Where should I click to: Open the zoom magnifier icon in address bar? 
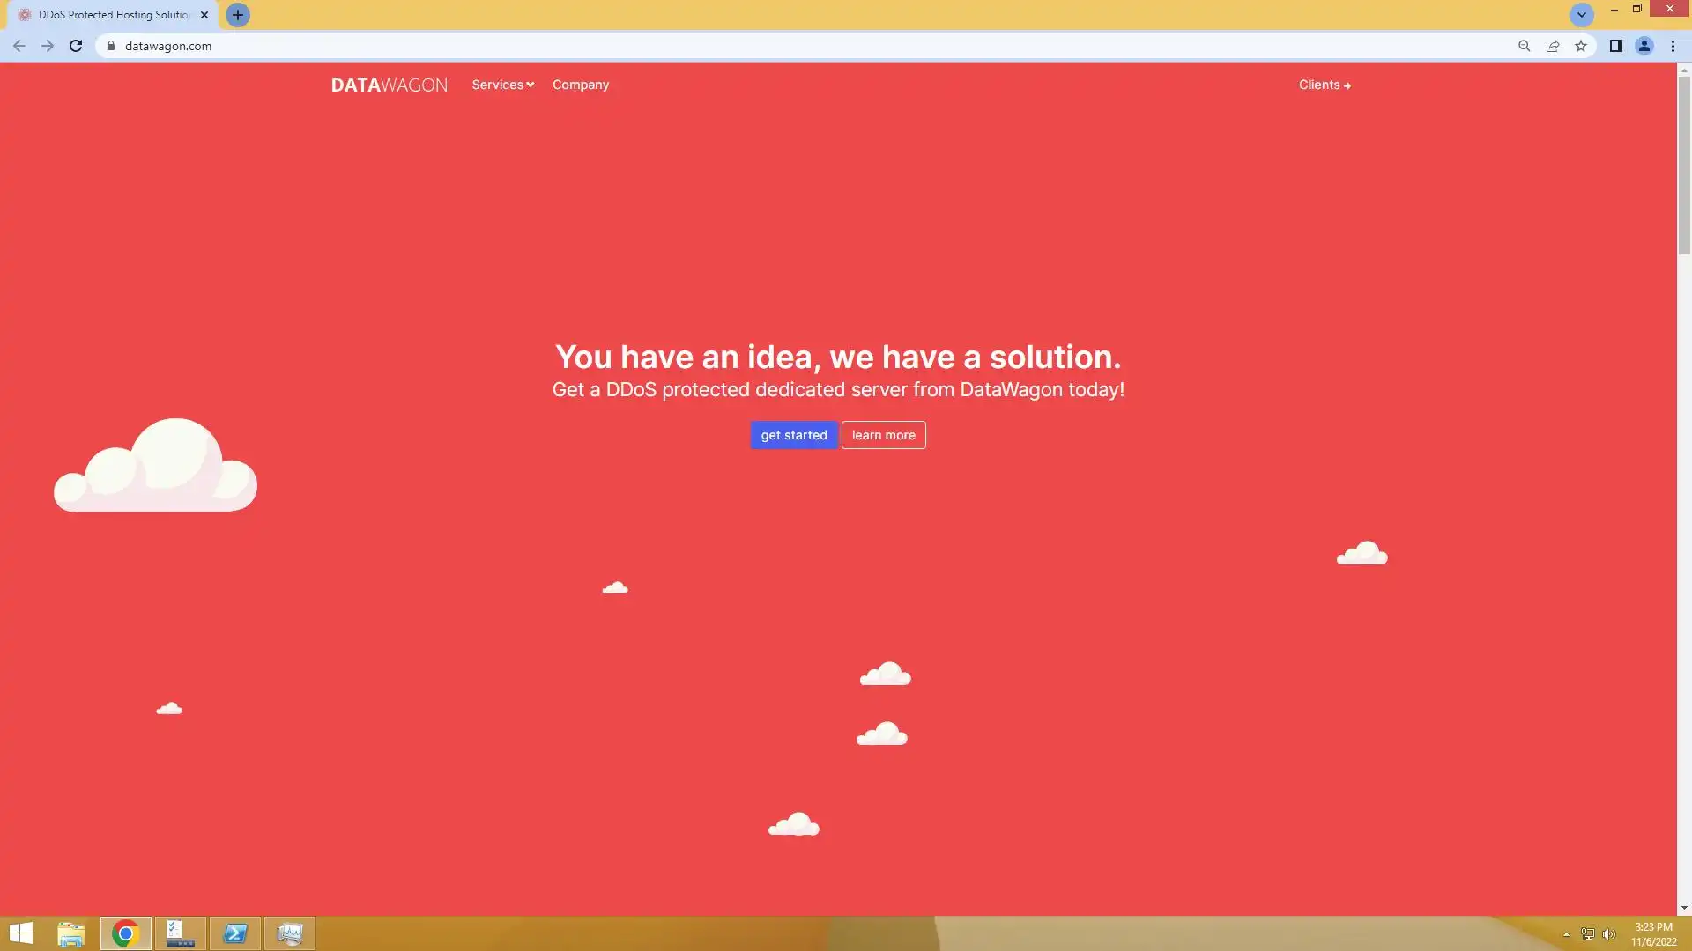[x=1524, y=46]
